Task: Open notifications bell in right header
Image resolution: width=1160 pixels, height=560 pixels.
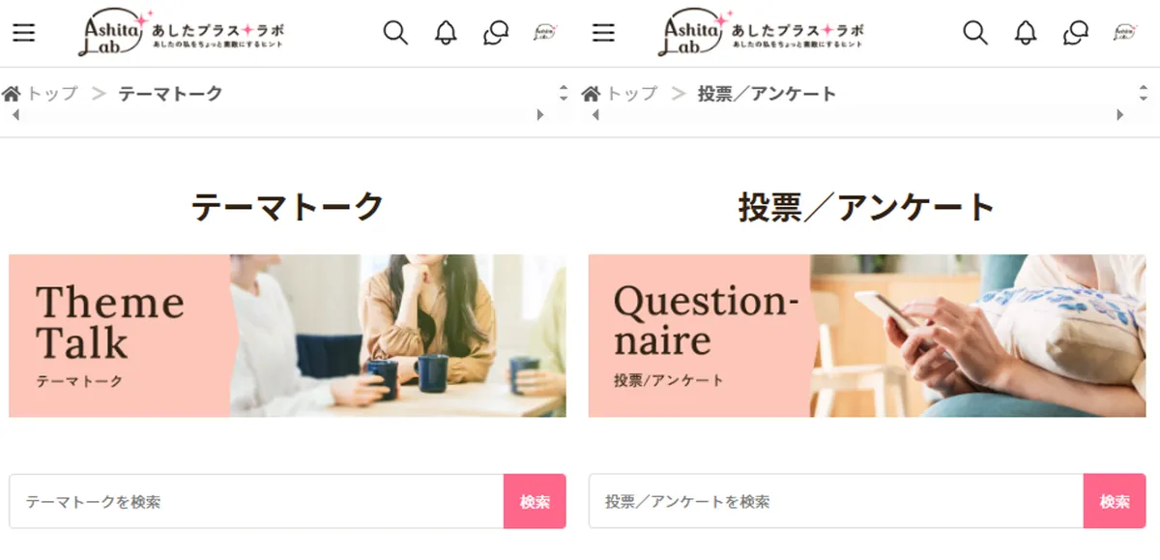Action: coord(1026,33)
